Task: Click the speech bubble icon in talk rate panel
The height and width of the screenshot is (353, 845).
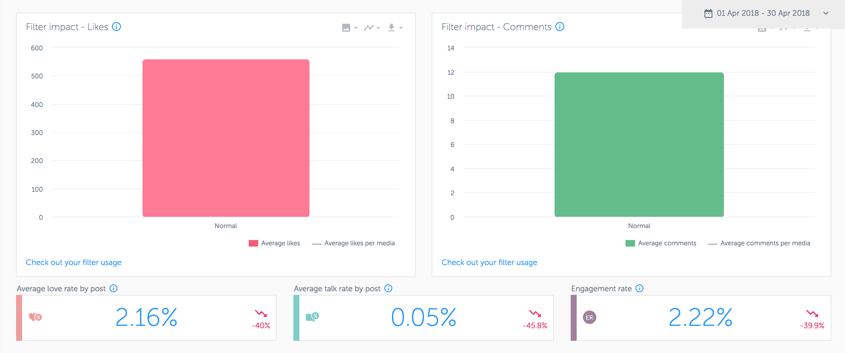Action: [x=312, y=317]
